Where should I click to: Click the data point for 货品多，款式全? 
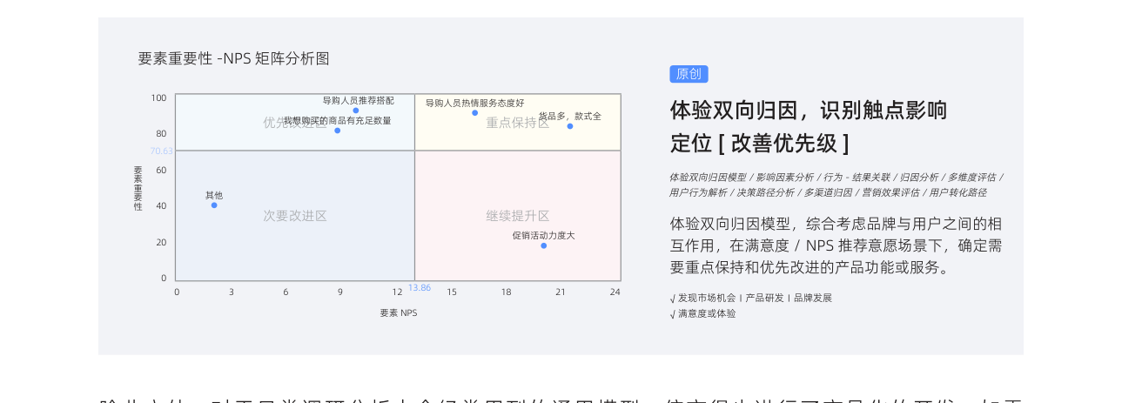tap(570, 126)
